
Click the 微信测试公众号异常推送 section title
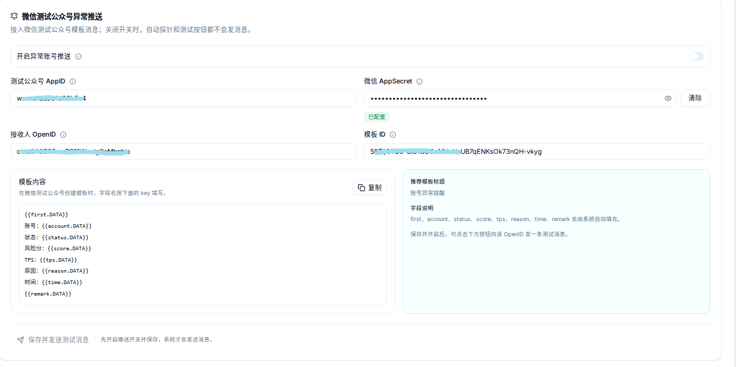(62, 17)
